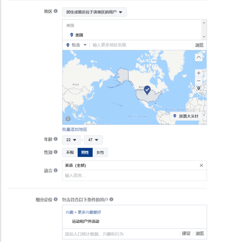
Task: Click the map info icon at bottom-left
Action: [x=68, y=119]
